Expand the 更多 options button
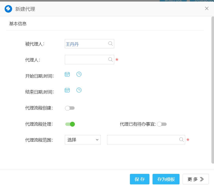The width and height of the screenshot is (214, 188). pyautogui.click(x=195, y=179)
